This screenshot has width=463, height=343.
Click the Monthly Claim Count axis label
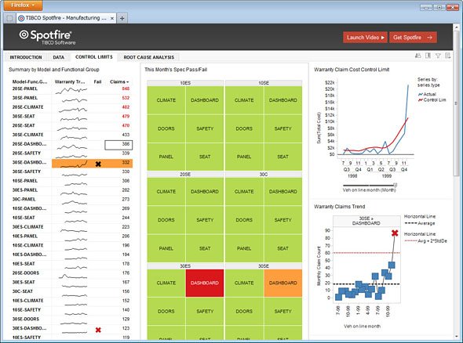319,266
